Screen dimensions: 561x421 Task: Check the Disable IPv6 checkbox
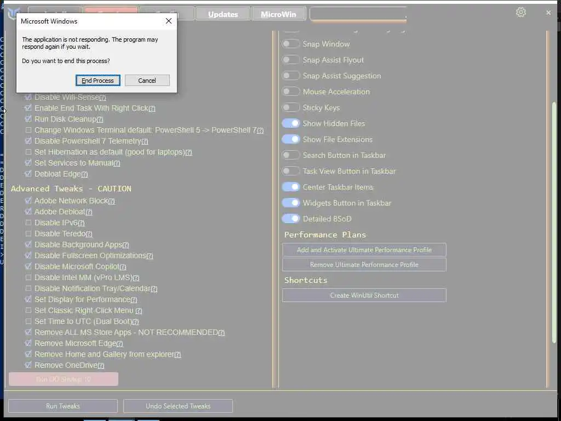(28, 223)
